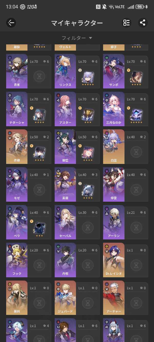Open ペラ's three-star light cone
This screenshot has width=154, height=342.
click(x=39, y=228)
